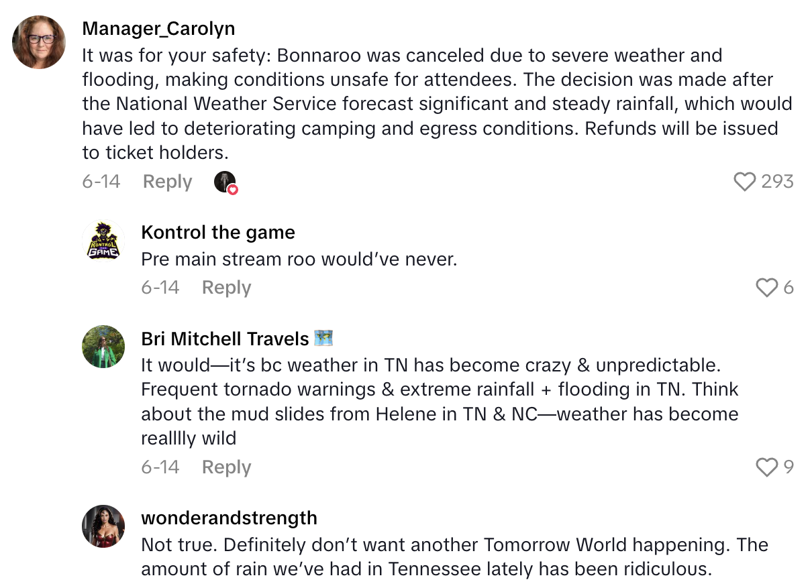
Task: Like Manager_Carolyn's comment with the heart icon
Action: coord(745,182)
